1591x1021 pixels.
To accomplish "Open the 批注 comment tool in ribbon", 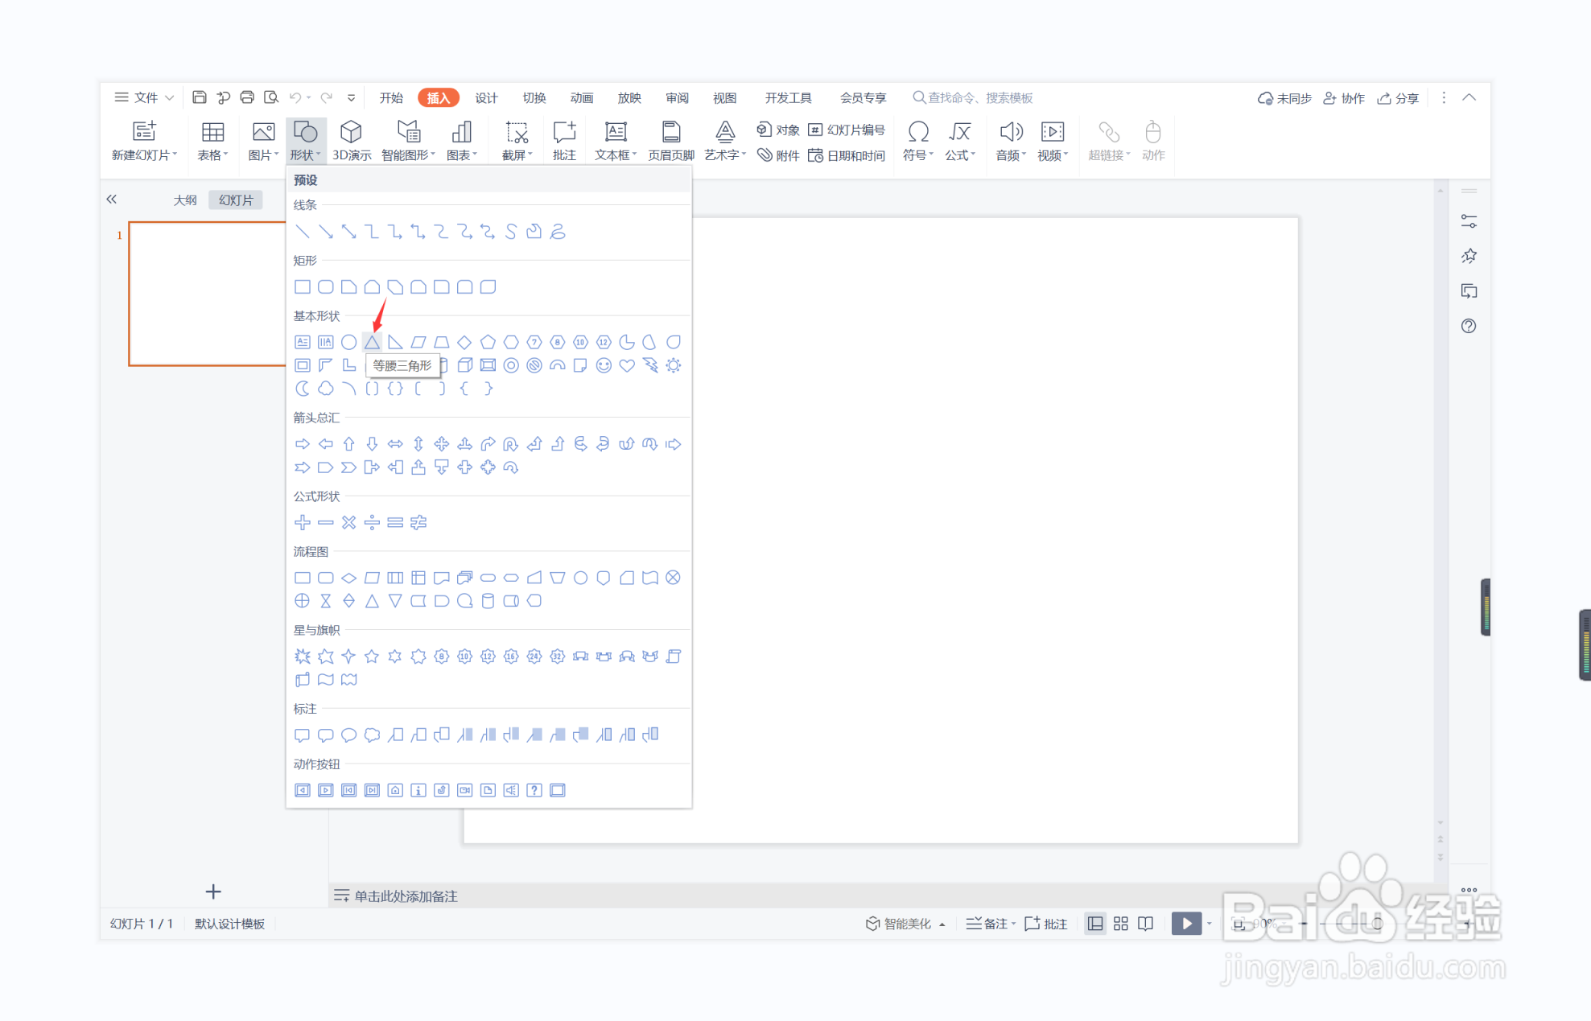I will 564,141.
